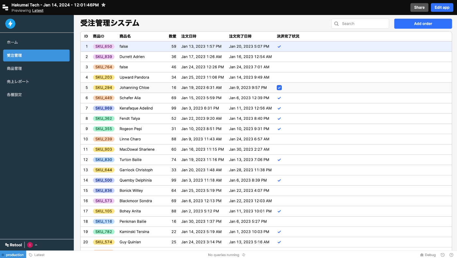This screenshot has height=258, width=457.
Task: Uncheck the payment checkbox for Johanning Chloe
Action: click(279, 87)
